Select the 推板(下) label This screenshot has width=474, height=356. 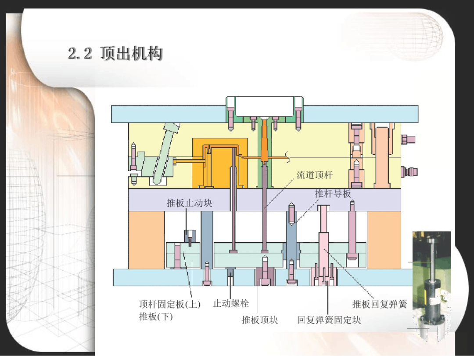(156, 316)
